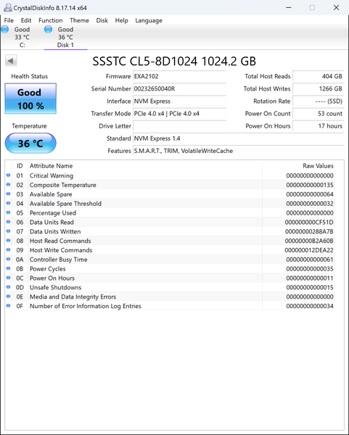Open the Help menu
This screenshot has width=349, height=435.
pyautogui.click(x=122, y=20)
